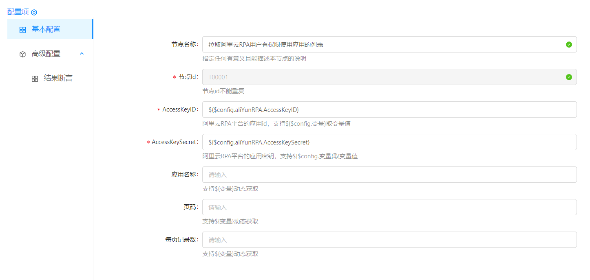Open the 结果断言 submenu item
Image resolution: width=590 pixels, height=280 pixels.
tap(58, 78)
